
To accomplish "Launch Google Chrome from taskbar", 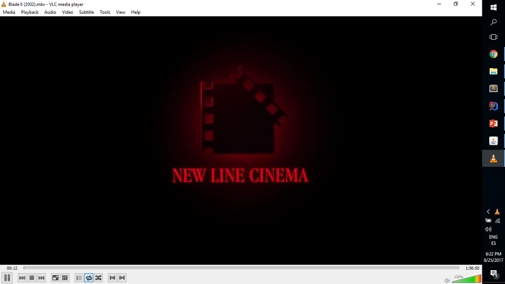I will [493, 54].
